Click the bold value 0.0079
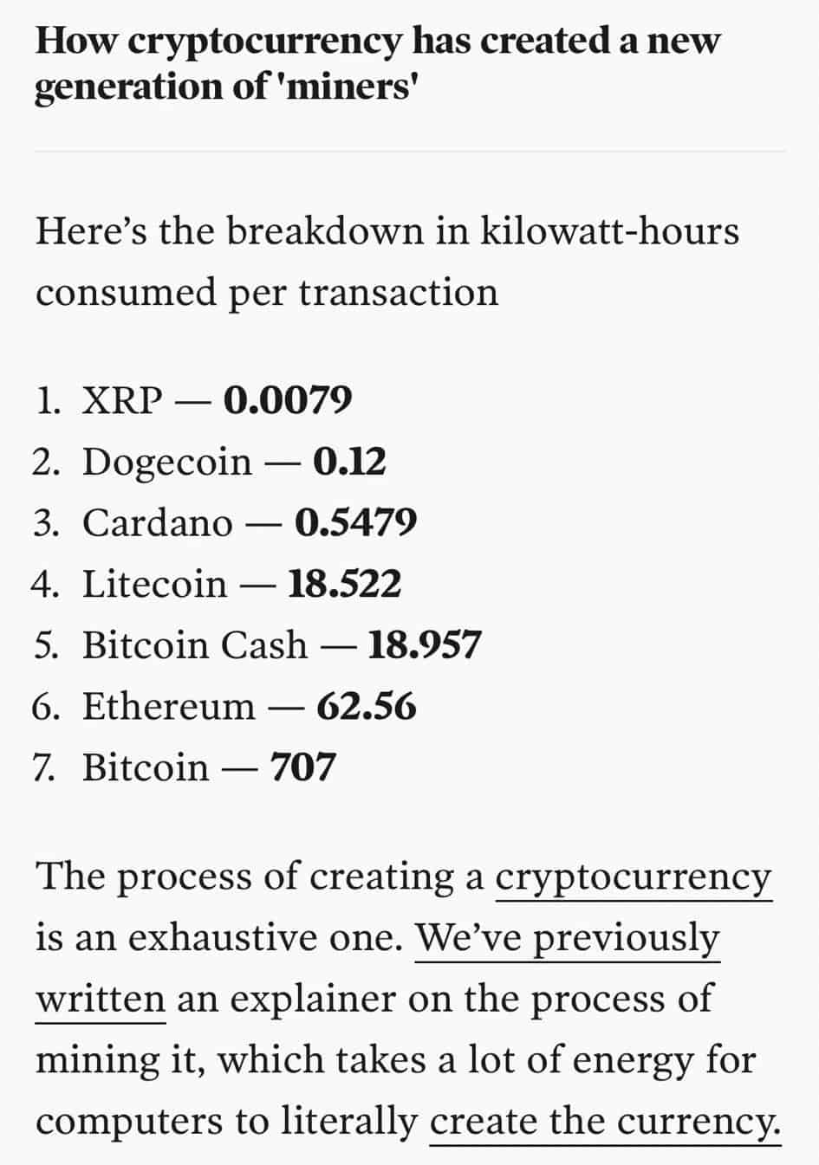Viewport: 819px width, 1165px height. (288, 400)
